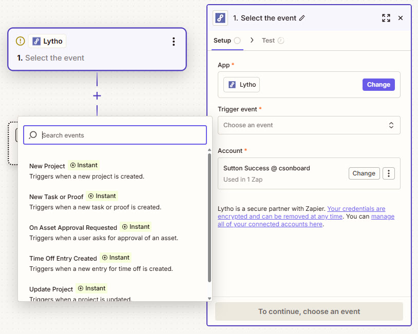This screenshot has width=418, height=334.
Task: Click the 'Sutton Success @ csonboard' account name
Action: pyautogui.click(x=267, y=168)
